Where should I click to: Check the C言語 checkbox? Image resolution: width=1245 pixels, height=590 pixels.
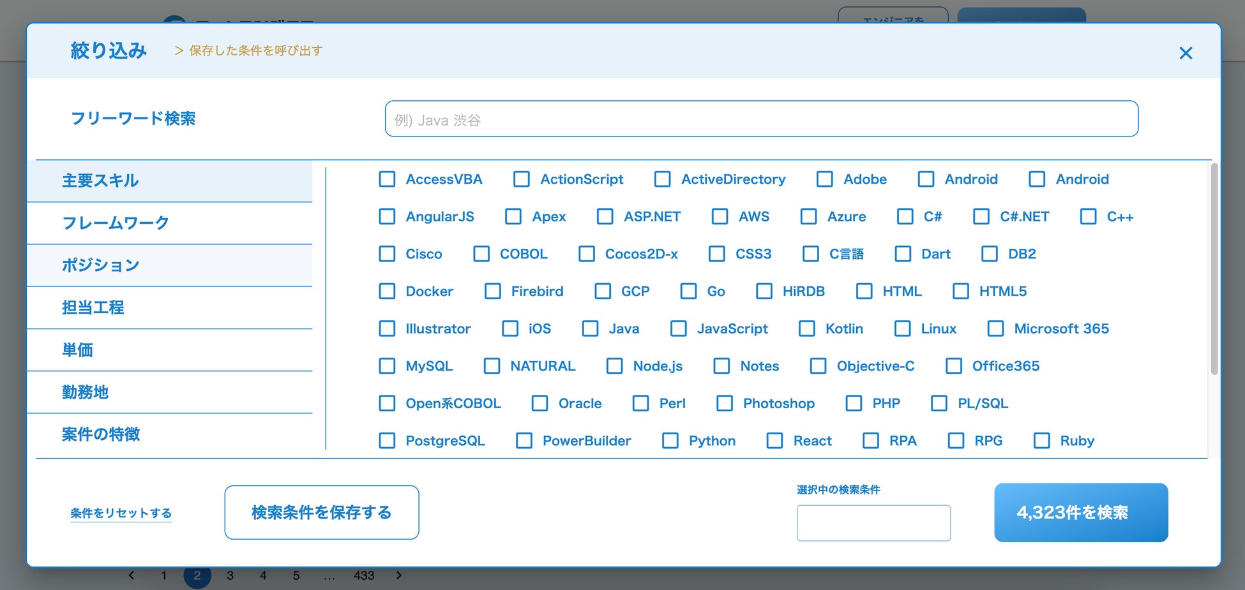pyautogui.click(x=811, y=254)
